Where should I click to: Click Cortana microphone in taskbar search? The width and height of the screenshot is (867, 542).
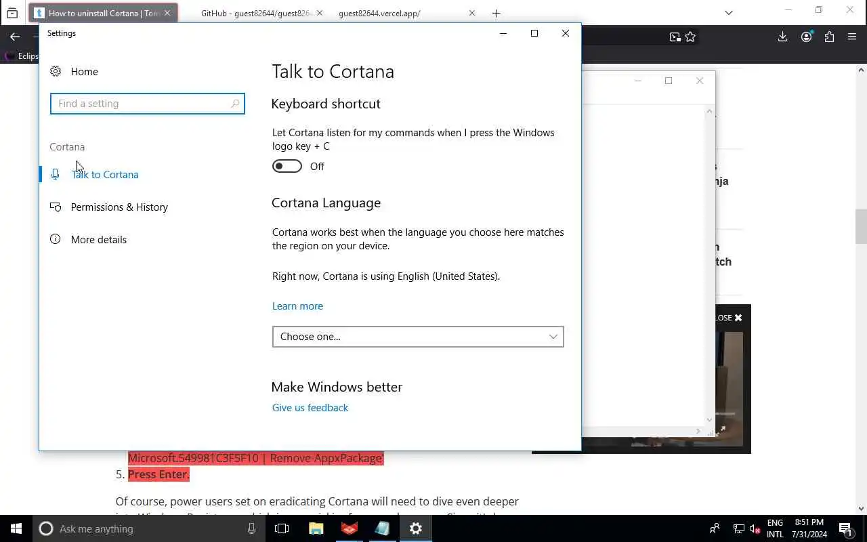click(251, 528)
